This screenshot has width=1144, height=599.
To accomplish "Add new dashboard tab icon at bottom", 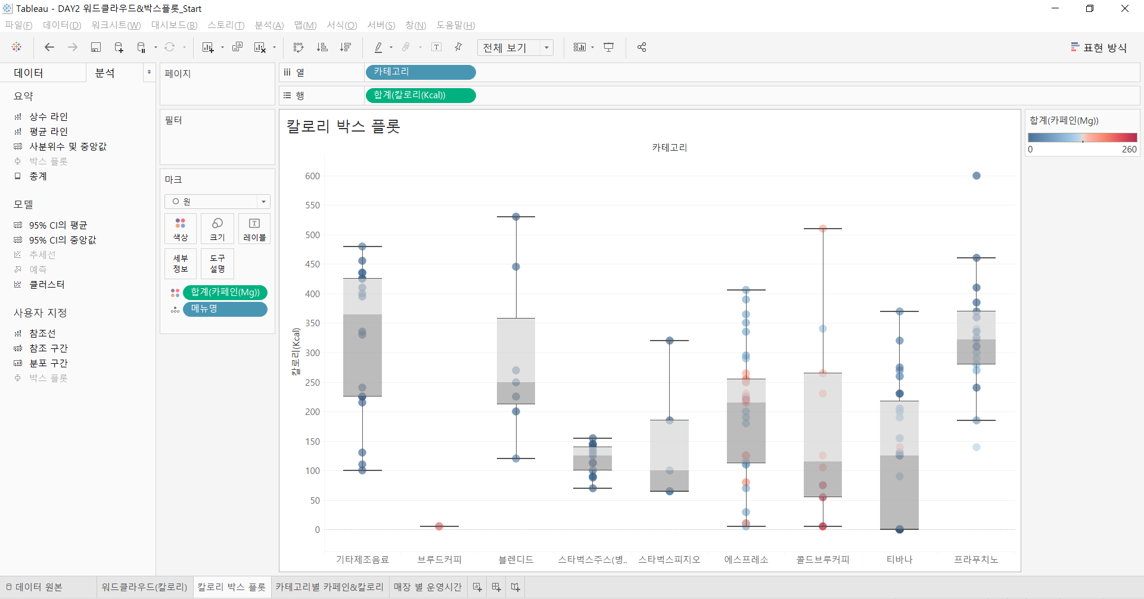I will click(x=496, y=587).
